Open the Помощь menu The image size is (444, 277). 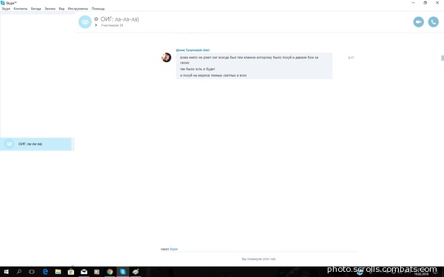(98, 9)
